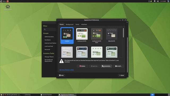This screenshot has width=170, height=96.
Task: Switch to Orchis gtk theme taskbar window
Action: (12, 95)
